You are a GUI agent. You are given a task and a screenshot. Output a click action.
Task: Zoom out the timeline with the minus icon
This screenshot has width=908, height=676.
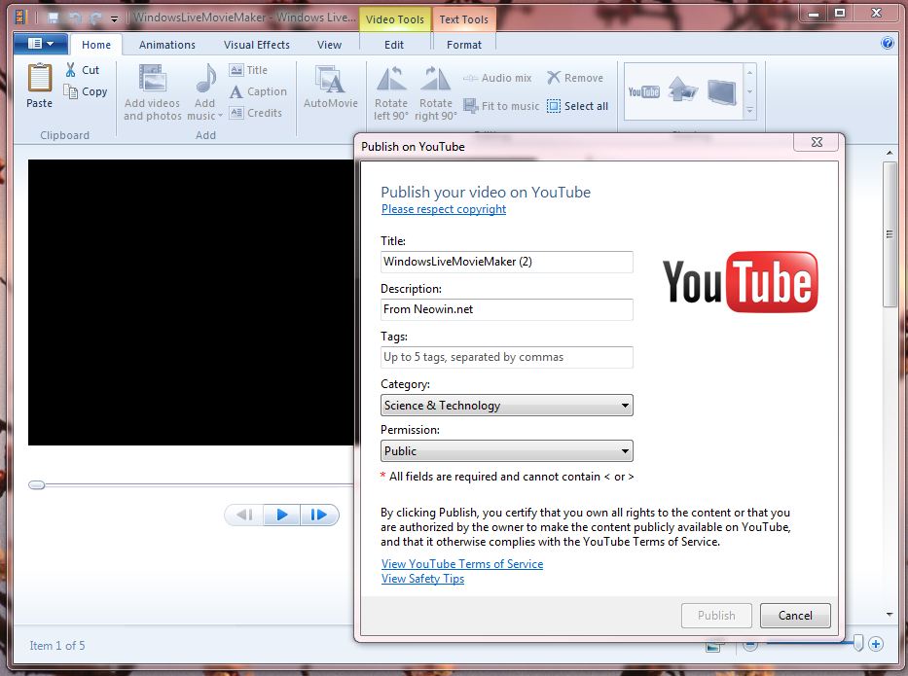coord(750,644)
